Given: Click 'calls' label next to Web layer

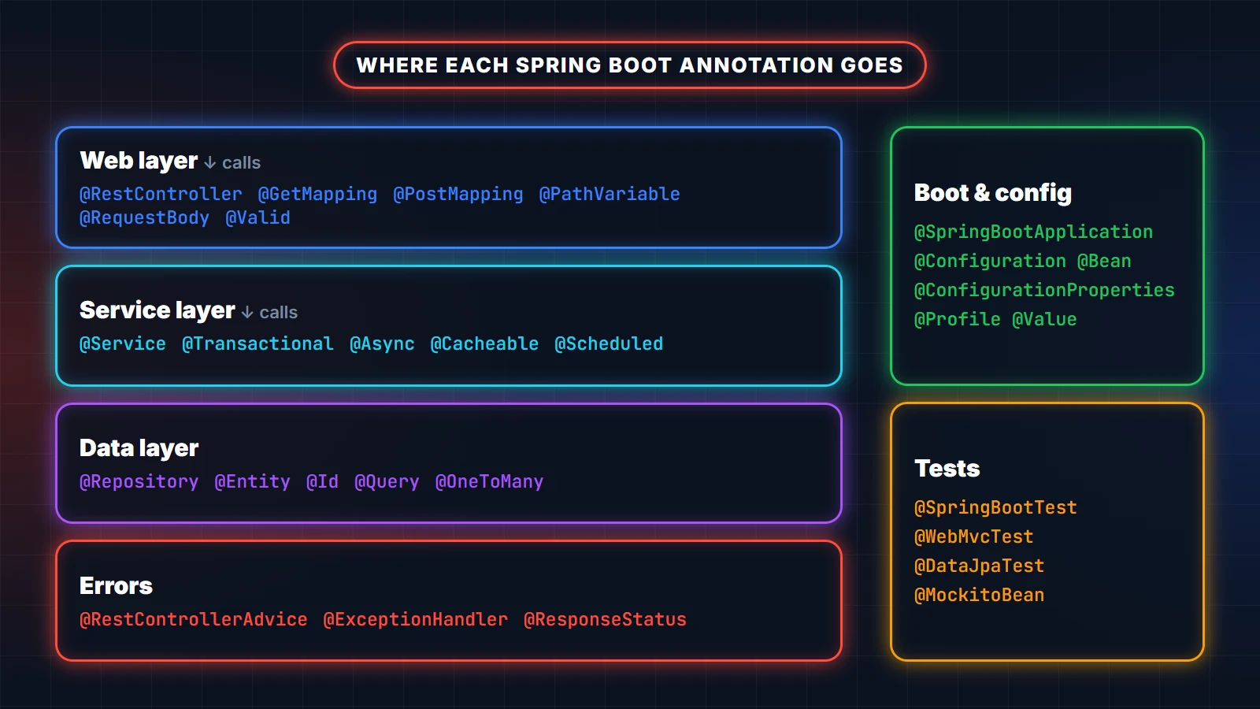Looking at the screenshot, I should click(241, 163).
